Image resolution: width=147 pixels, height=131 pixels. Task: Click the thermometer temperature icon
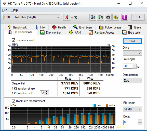pyautogui.click(x=66, y=17)
